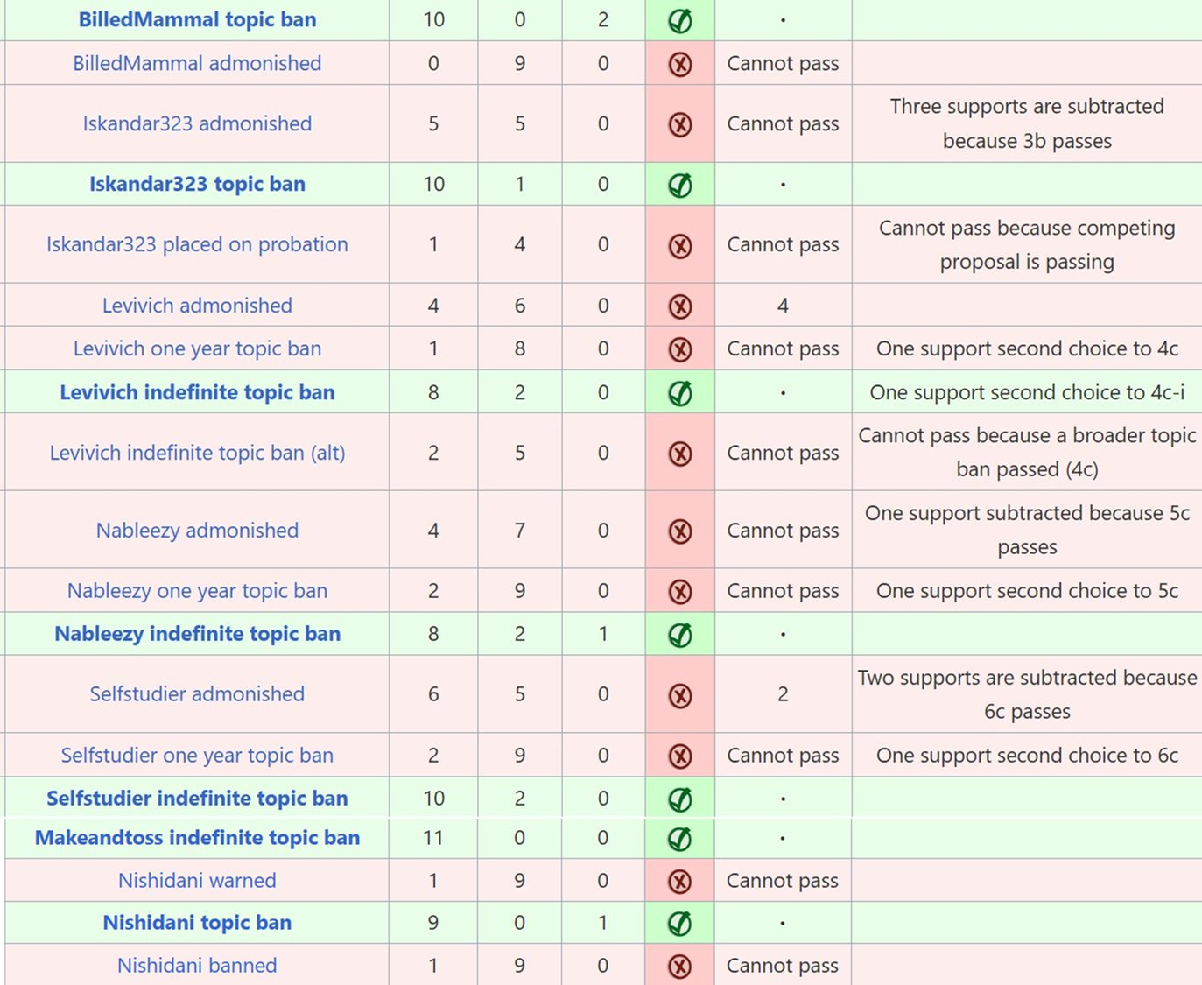Click the red X in Iskandar323 admonished row
Screen dimensions: 1202x985
pyautogui.click(x=680, y=124)
